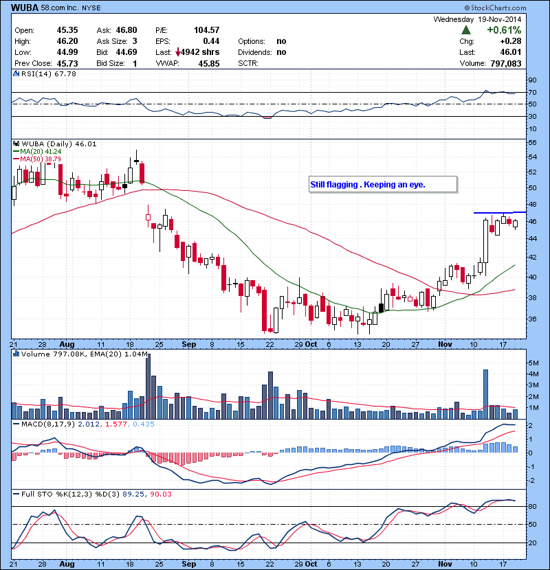
Task: Click the tallest November volume spike bar
Action: point(485,394)
